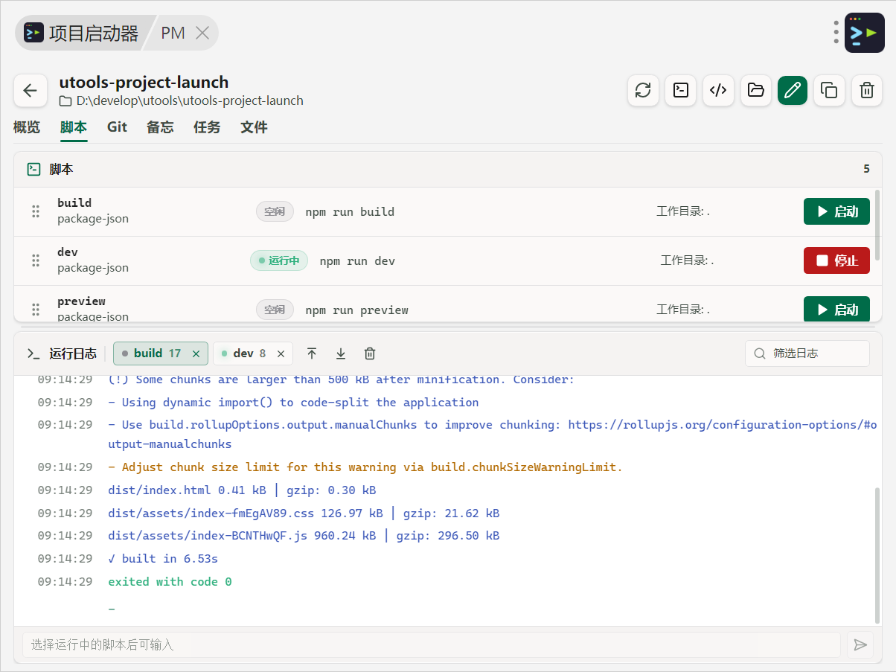
Task: Grab the drag handle of preview script
Action: pos(35,310)
